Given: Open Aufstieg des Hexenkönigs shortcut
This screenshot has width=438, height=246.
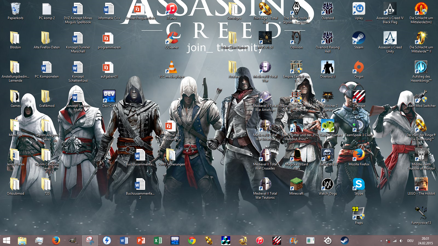Looking at the screenshot, I should (x=421, y=67).
